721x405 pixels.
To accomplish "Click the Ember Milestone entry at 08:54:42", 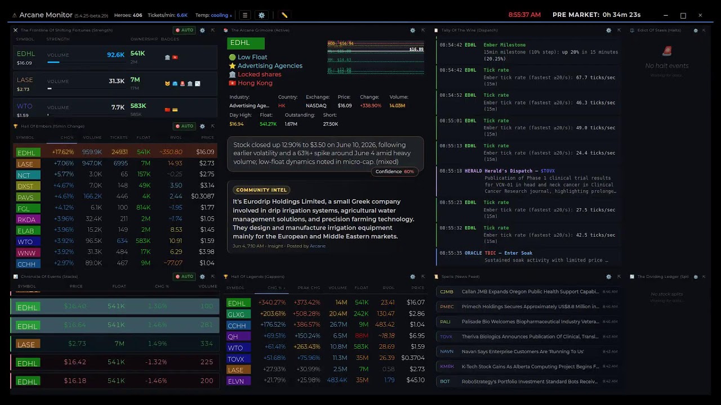I will pyautogui.click(x=528, y=52).
